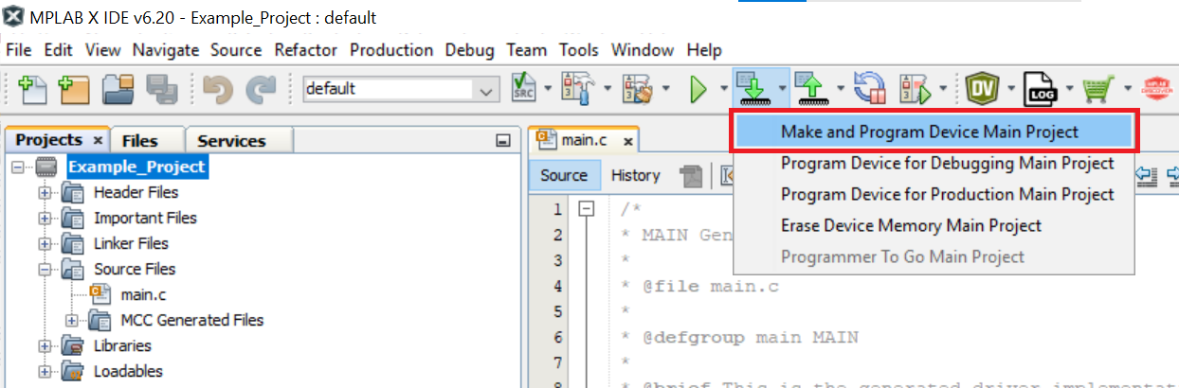1179x388 pixels.
Task: Open the Data Visualizer DV icon
Action: [985, 89]
